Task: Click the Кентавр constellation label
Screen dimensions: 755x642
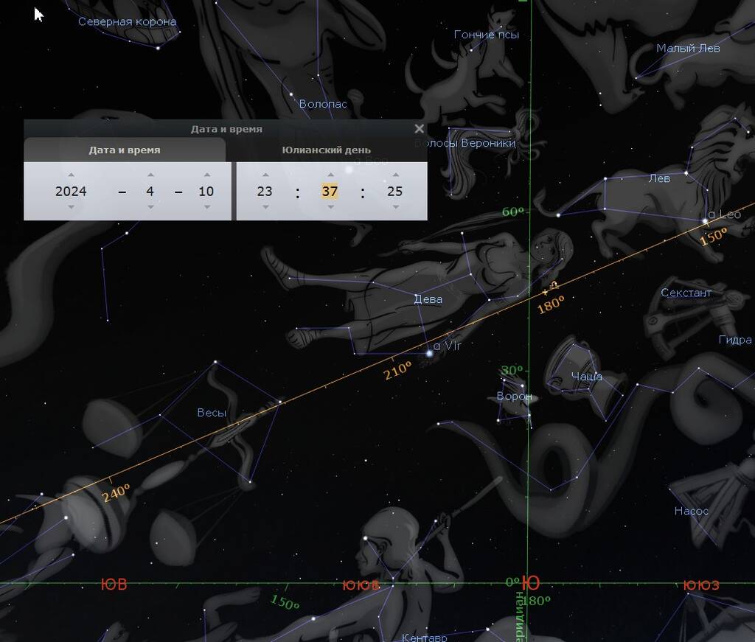Action: point(424,637)
